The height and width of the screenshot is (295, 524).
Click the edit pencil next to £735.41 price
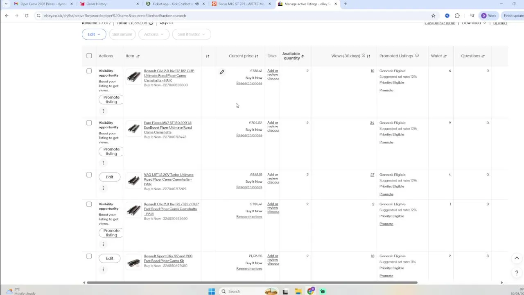(x=222, y=72)
